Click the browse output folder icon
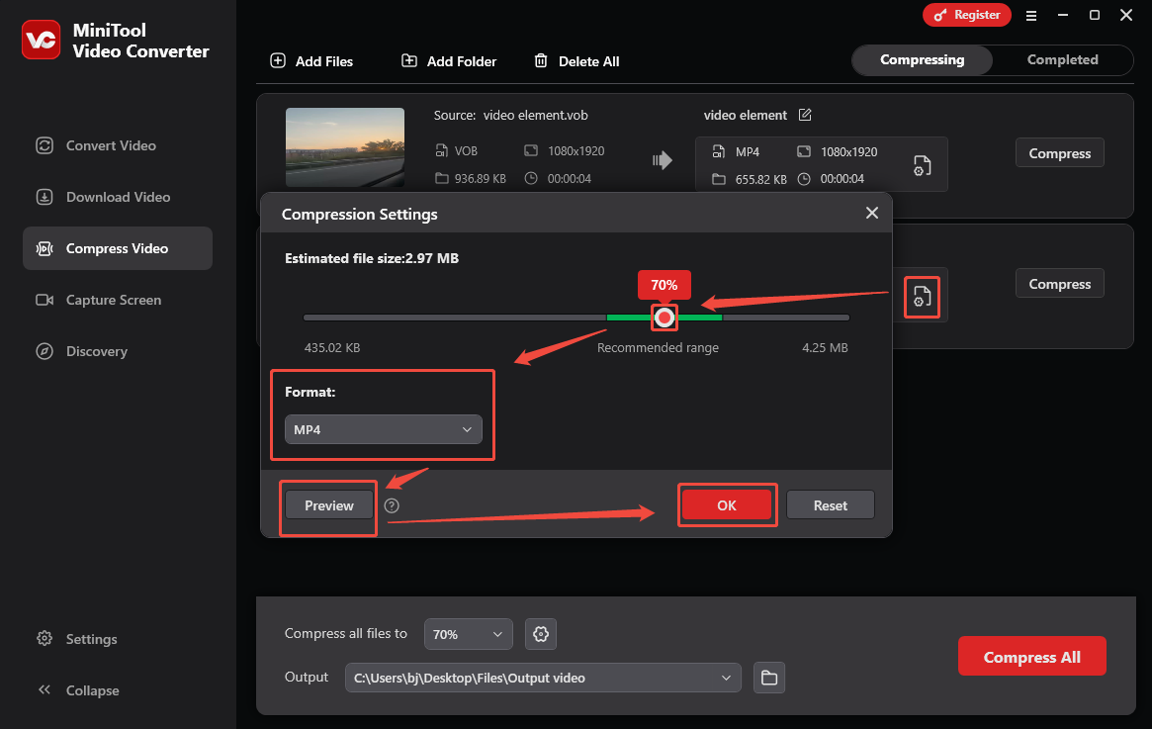Image resolution: width=1152 pixels, height=729 pixels. [769, 678]
